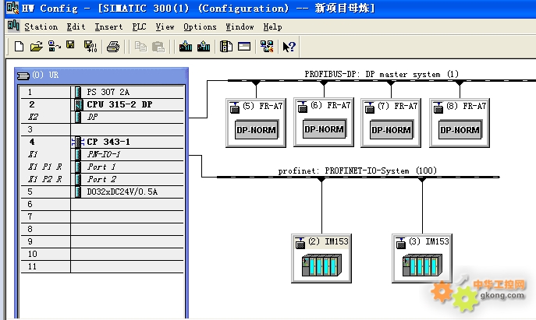Open the PLC menu
The height and width of the screenshot is (320, 536).
tap(139, 26)
